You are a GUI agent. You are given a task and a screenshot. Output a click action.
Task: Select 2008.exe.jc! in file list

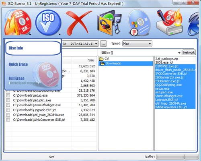tap(164, 62)
